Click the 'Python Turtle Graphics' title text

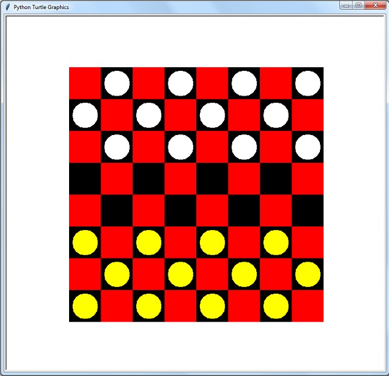coord(41,7)
